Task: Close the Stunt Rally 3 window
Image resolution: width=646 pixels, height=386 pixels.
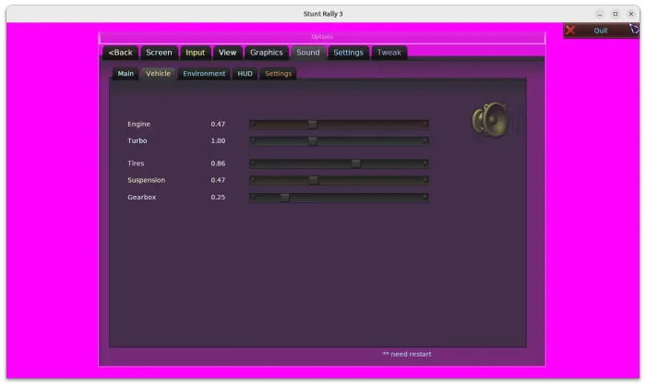Action: coord(631,14)
